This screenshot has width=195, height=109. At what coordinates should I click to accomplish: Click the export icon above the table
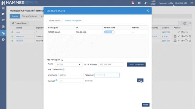point(185,23)
